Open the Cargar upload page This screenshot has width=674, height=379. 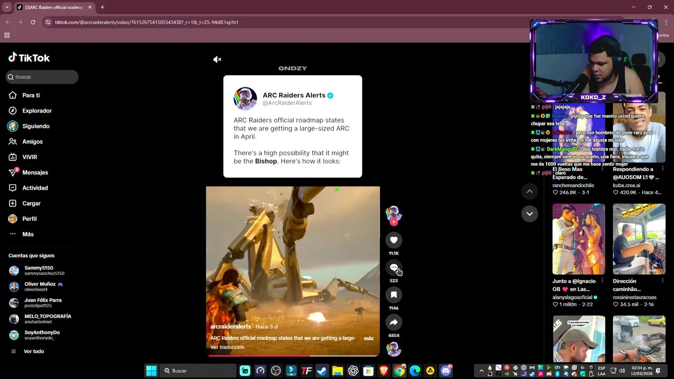31,203
